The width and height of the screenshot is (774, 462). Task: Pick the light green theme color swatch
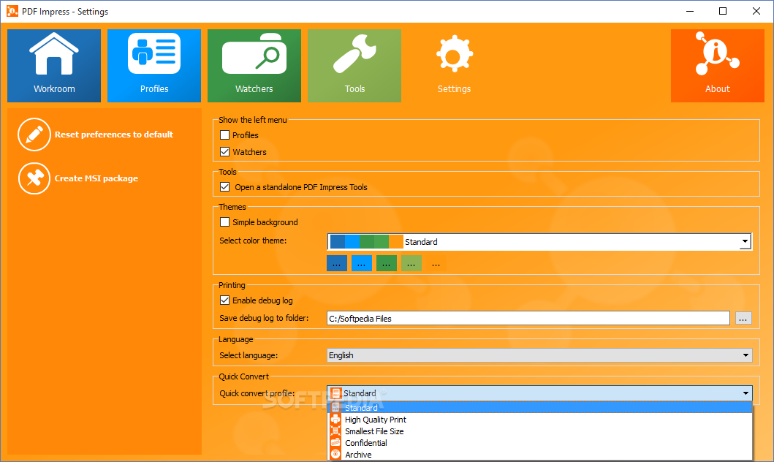pyautogui.click(x=411, y=264)
